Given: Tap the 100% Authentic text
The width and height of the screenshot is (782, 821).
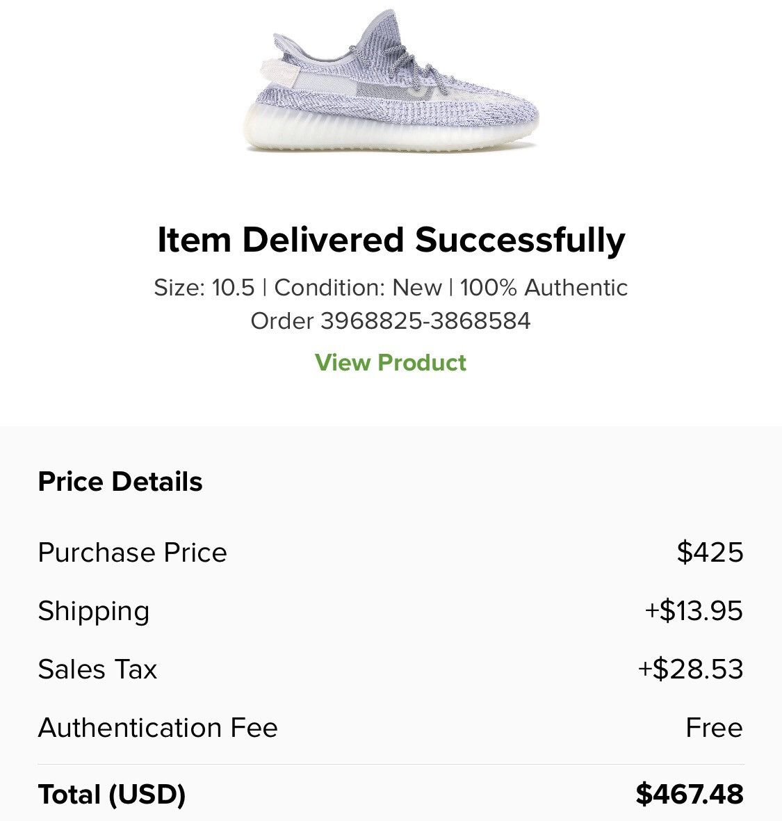Looking at the screenshot, I should click(544, 288).
